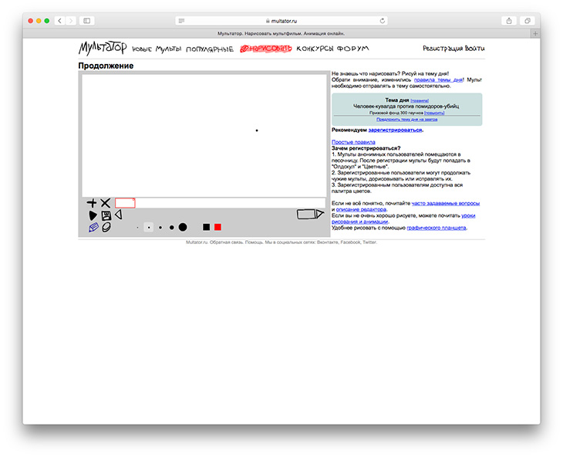
Task: Click the Safari share button
Action: coord(509,21)
